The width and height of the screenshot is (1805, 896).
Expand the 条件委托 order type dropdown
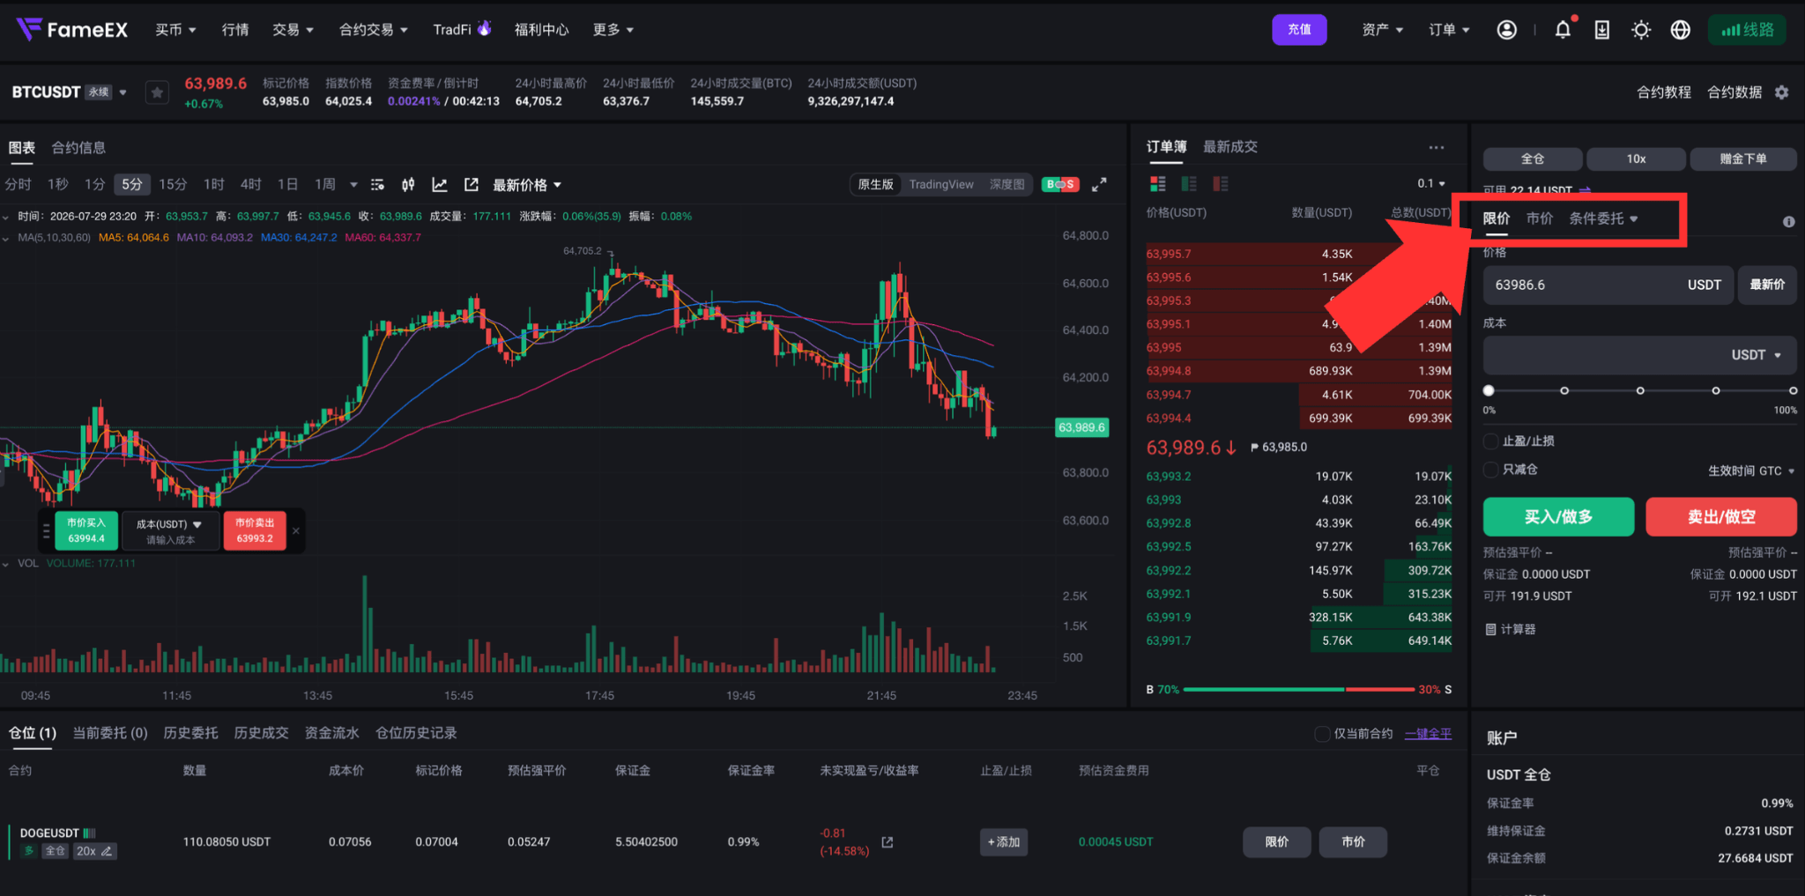1603,218
